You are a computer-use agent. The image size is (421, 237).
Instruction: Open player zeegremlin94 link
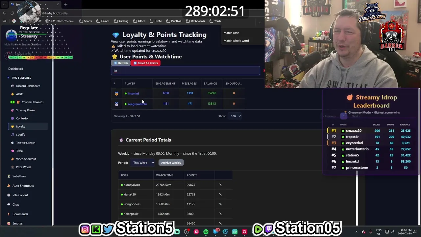click(x=137, y=104)
